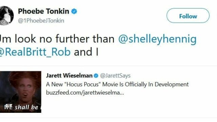Click the "and I" tweet text

(x=86, y=52)
